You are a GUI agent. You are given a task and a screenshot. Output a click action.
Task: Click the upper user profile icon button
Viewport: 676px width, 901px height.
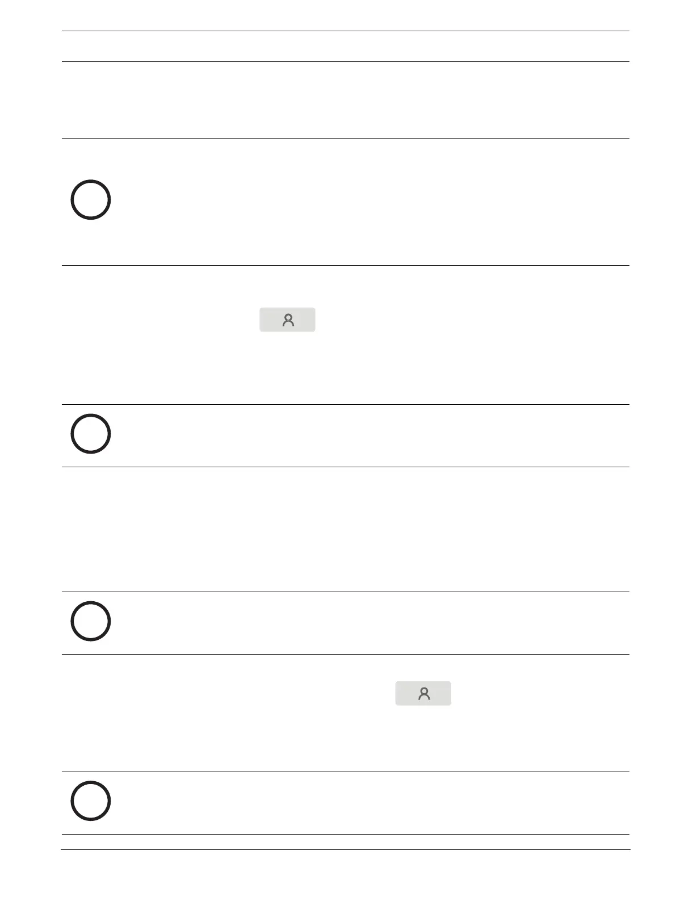[287, 320]
